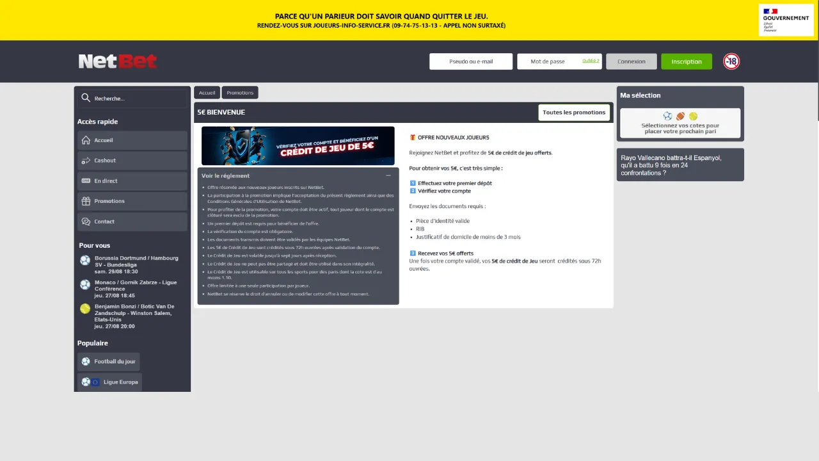Viewport: 819px width, 461px height.
Task: Click the En direct live icon
Action: tap(86, 181)
